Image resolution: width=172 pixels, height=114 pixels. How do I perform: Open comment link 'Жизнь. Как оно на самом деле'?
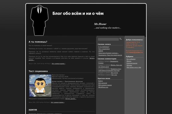[110, 66]
